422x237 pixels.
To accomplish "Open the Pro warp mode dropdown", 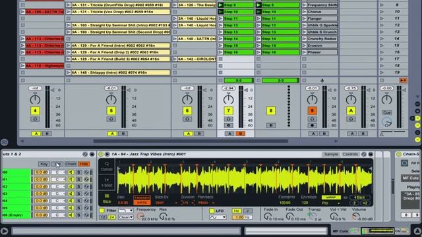I will (x=331, y=203).
